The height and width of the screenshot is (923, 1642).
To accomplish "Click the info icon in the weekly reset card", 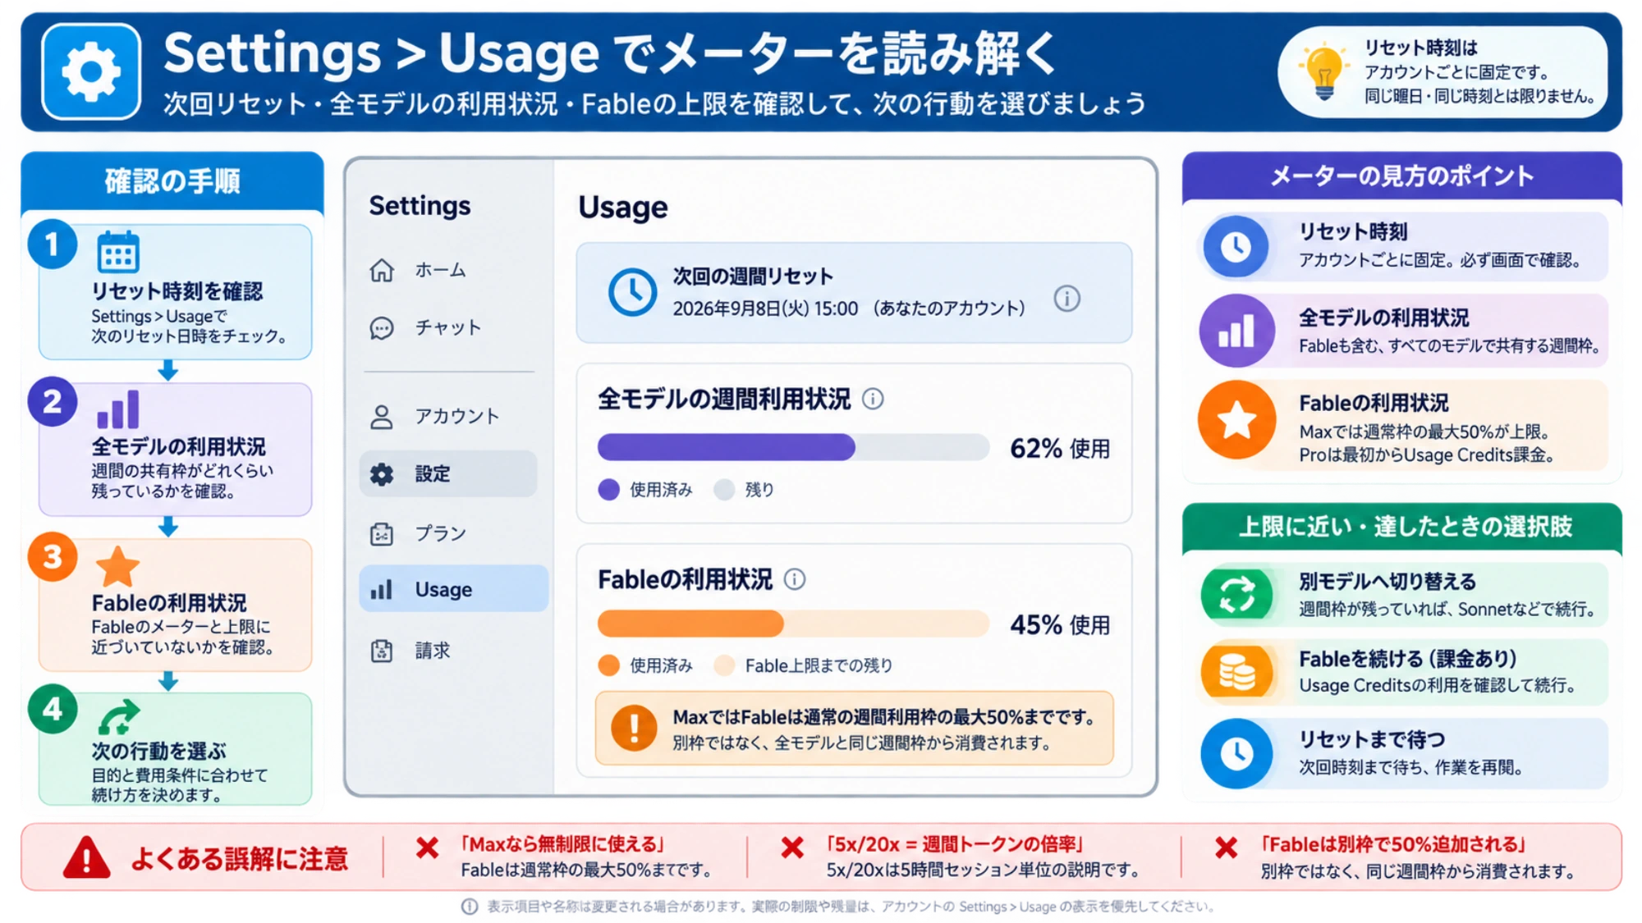I will tap(1066, 298).
